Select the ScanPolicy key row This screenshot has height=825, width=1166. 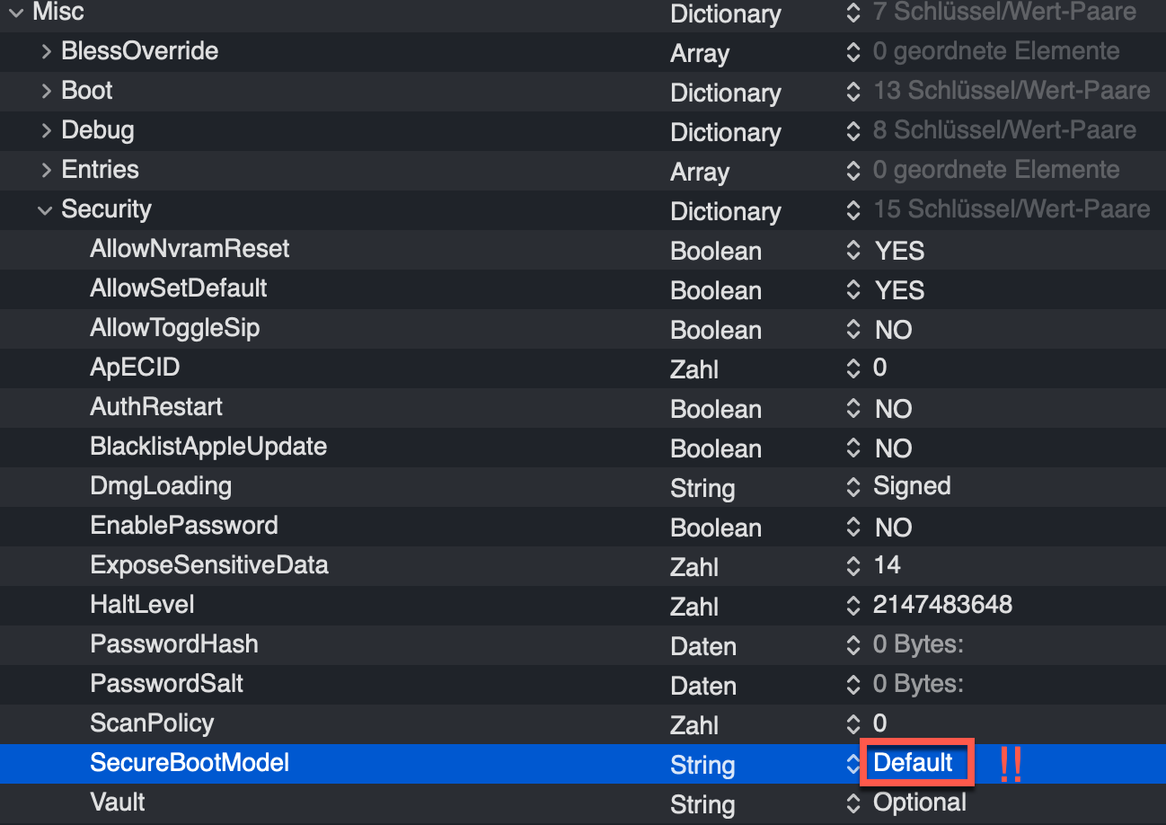coord(152,723)
